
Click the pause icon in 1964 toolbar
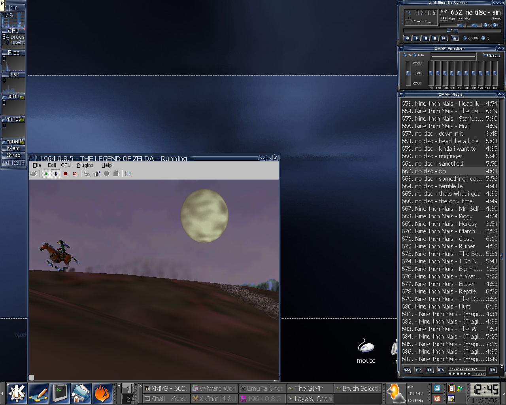[56, 174]
